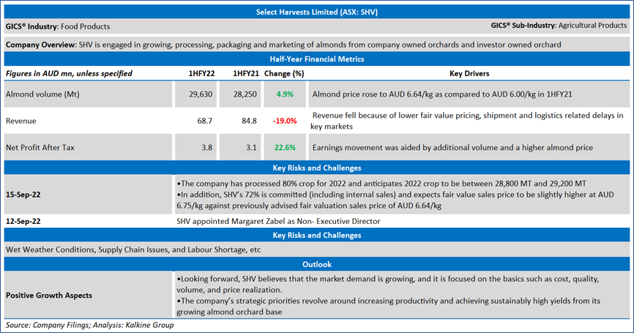
Task: Click the 'Looking forward, SHV believes' bullet
Action: [x=388, y=284]
